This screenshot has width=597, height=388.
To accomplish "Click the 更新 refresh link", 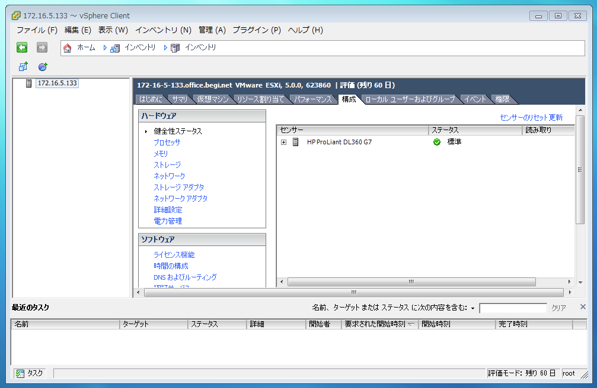I will tap(556, 118).
